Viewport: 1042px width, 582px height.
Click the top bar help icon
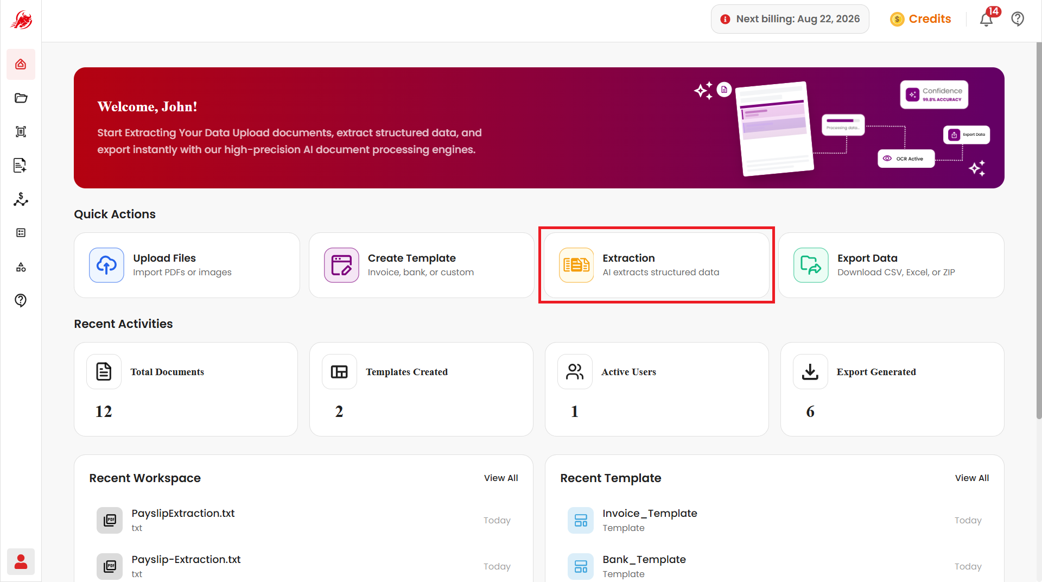tap(1018, 19)
